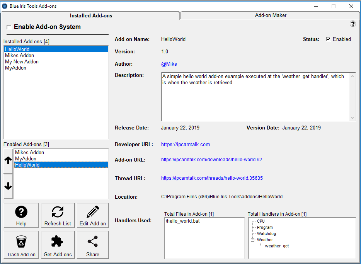
Task: Click the description scrollbar down arrow
Action: [352, 118]
